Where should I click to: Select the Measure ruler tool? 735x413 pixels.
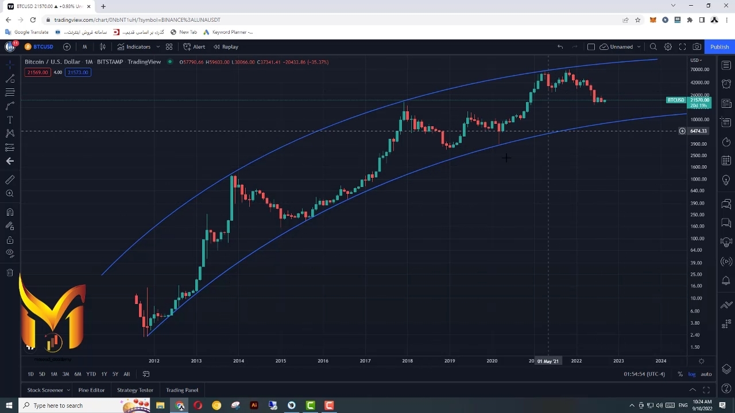coord(10,180)
